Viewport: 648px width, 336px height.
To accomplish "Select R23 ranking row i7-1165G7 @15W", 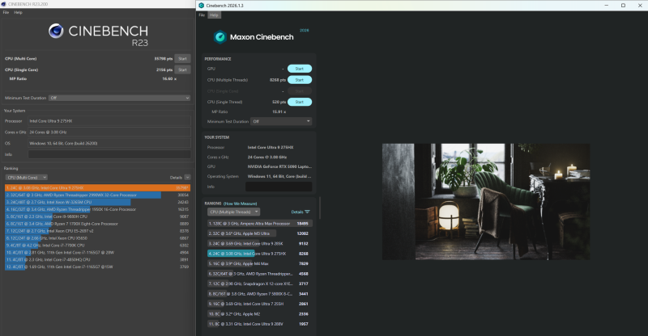I will coord(97,267).
